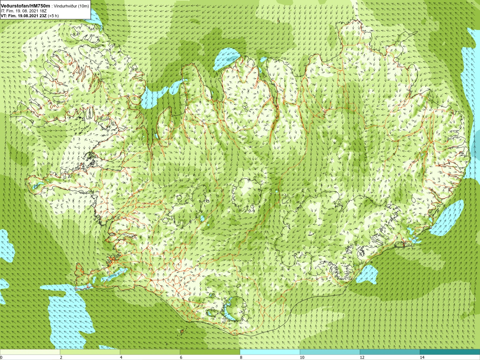The height and width of the screenshot is (360, 480).
Task: Pick the light green 2–4 legend swatch
Action: click(90, 352)
